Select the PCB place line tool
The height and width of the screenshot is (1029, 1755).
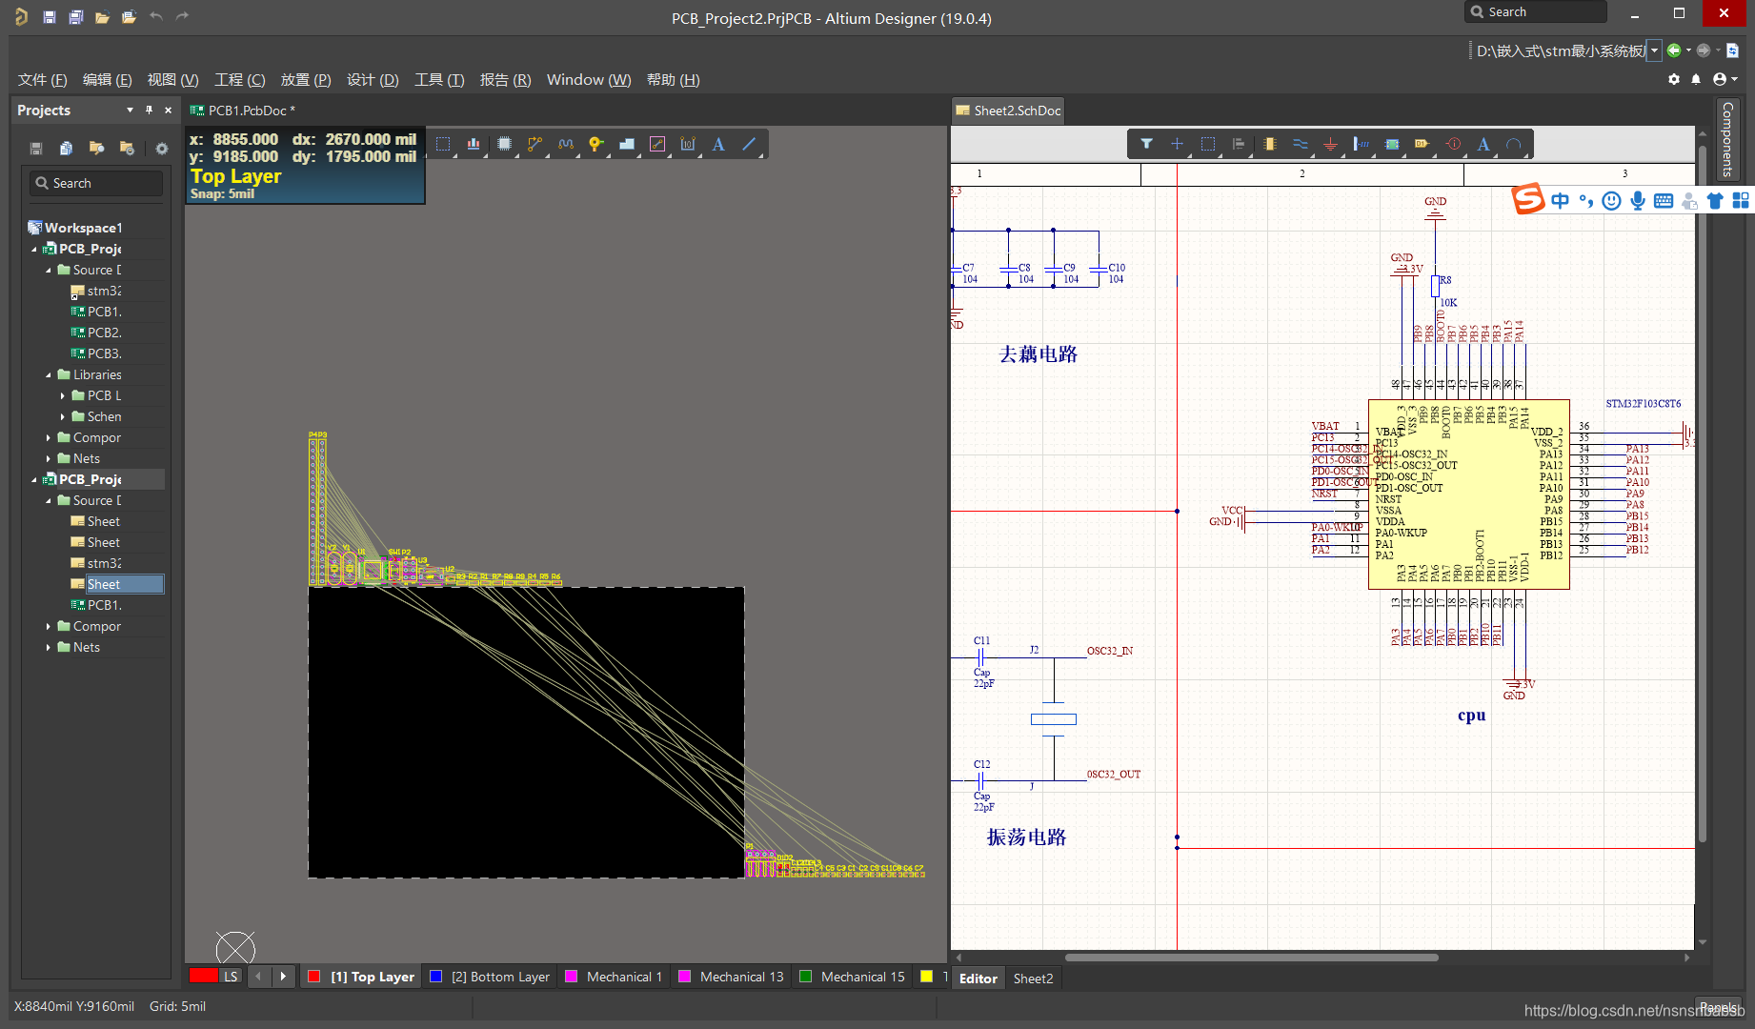[749, 144]
